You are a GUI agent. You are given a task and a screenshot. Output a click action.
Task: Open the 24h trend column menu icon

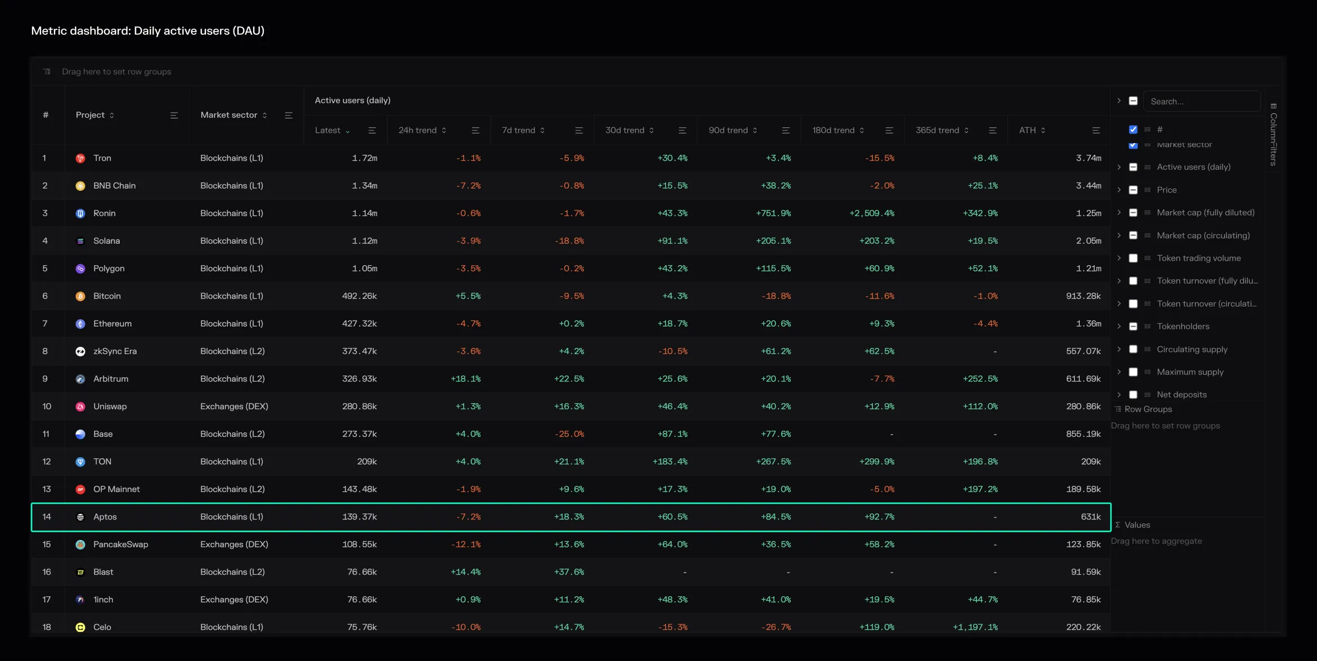476,130
